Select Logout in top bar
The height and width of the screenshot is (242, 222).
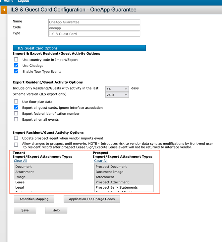pos(24,1)
